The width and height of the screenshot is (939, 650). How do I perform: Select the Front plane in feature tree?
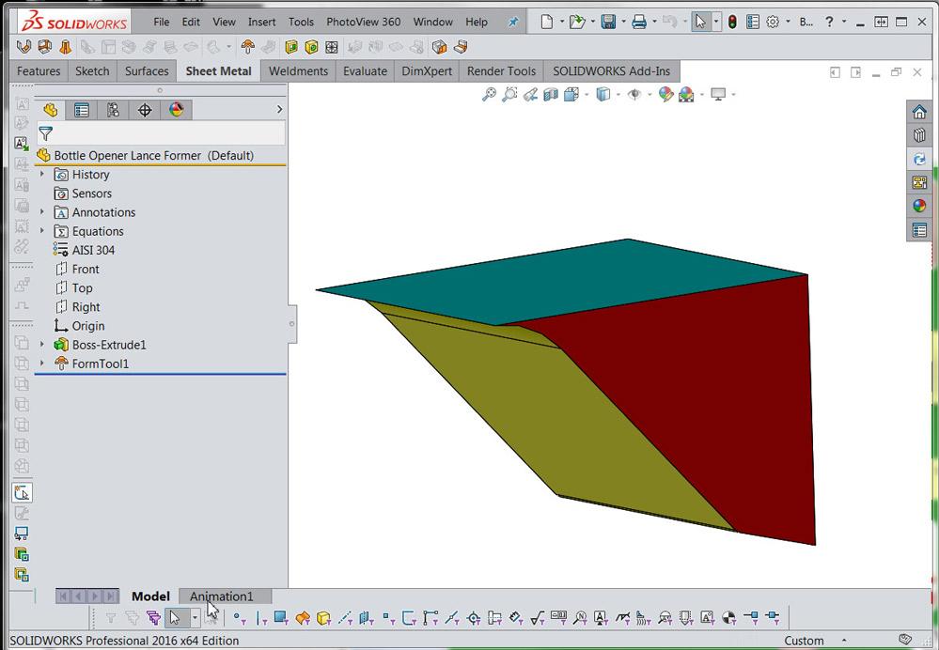pyautogui.click(x=86, y=270)
